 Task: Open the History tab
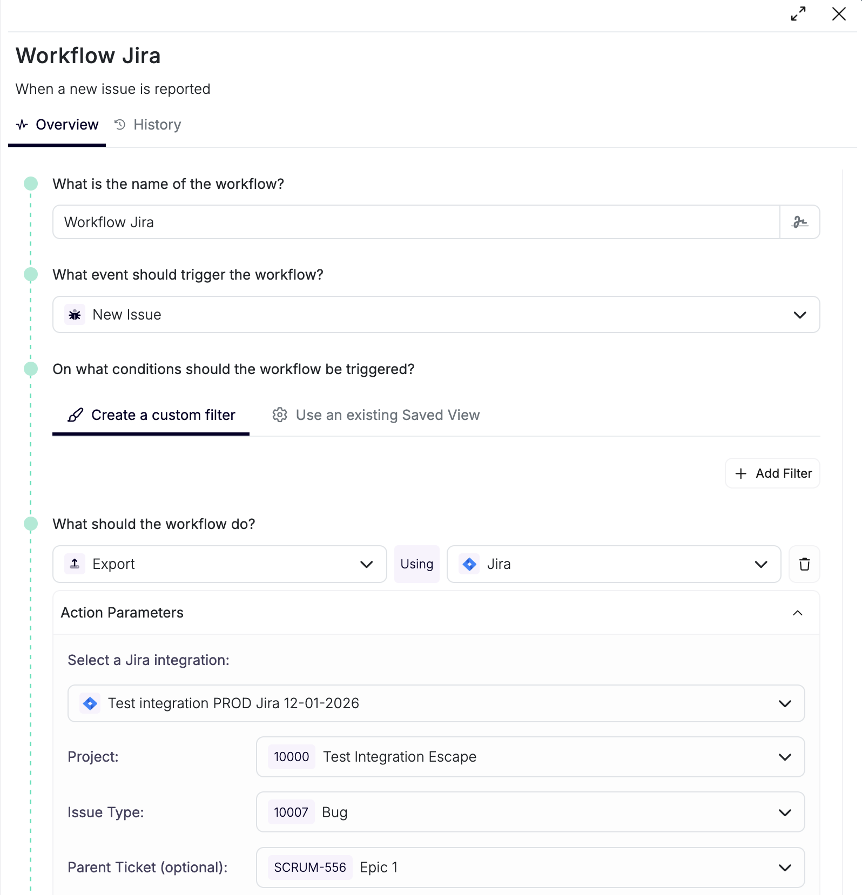[x=147, y=125]
